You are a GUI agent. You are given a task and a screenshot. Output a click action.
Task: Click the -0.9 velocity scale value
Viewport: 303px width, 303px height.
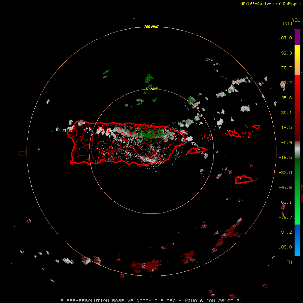(287, 143)
